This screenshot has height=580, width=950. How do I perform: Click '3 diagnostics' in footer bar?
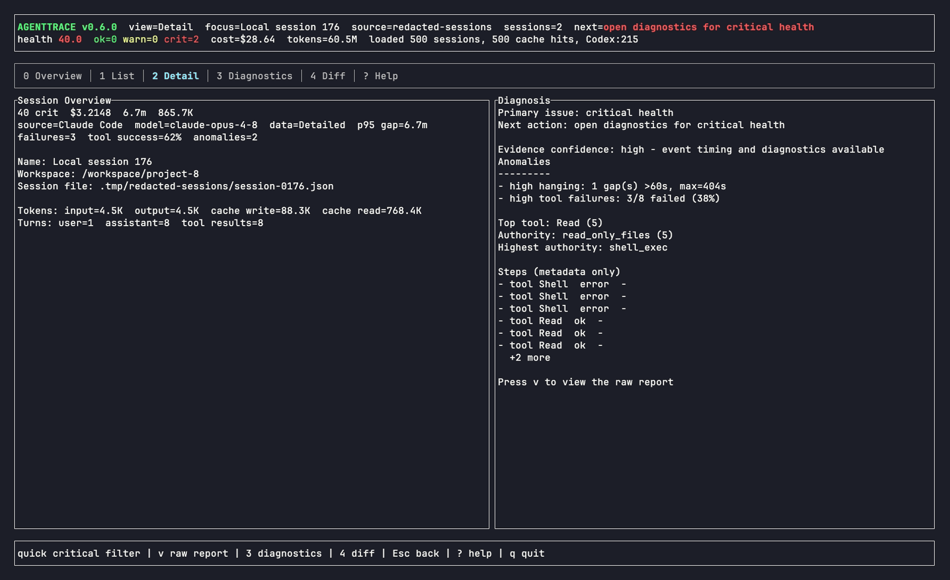pos(284,554)
